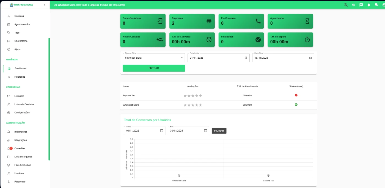This screenshot has height=188, width=385.
Task: Click the translate language icon in top bar
Action: (x=346, y=5)
